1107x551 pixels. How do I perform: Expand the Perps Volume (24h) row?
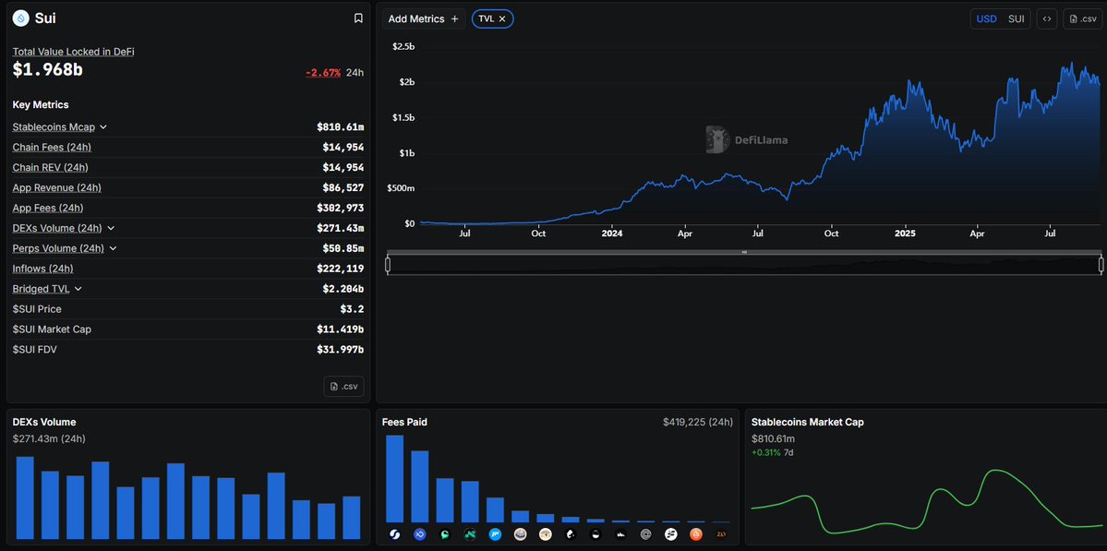click(x=113, y=248)
